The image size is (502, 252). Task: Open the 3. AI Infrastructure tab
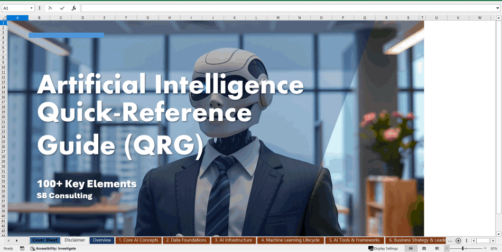click(234, 240)
